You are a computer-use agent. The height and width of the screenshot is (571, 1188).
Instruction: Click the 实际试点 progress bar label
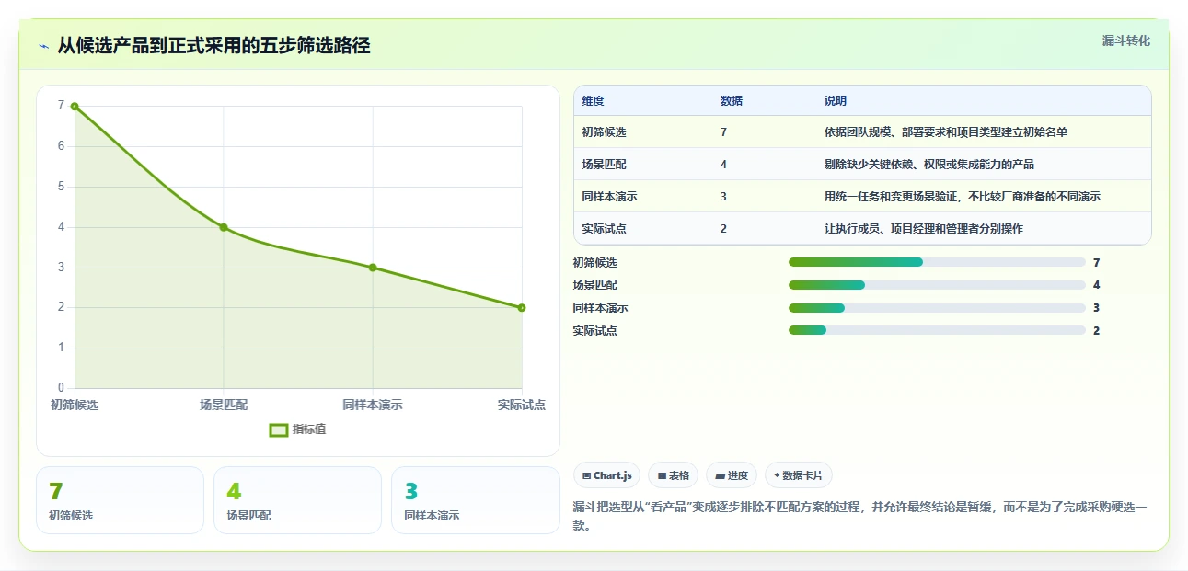[594, 331]
